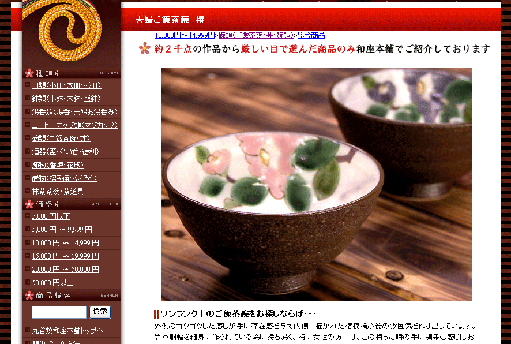Select the コーヒーカップ類(マグカップ) category
The height and width of the screenshot is (344, 511).
pyautogui.click(x=75, y=125)
